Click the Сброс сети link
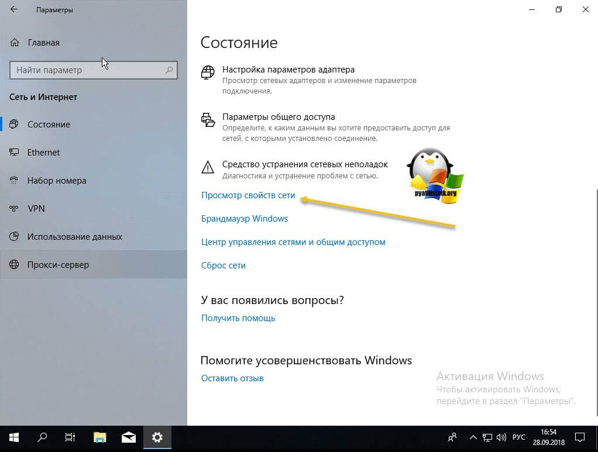Image resolution: width=598 pixels, height=452 pixels. (x=224, y=265)
